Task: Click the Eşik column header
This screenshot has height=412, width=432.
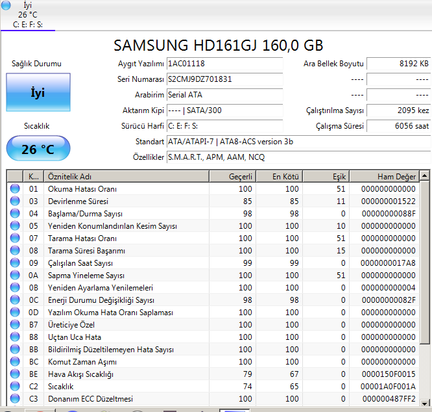Action: pos(326,176)
